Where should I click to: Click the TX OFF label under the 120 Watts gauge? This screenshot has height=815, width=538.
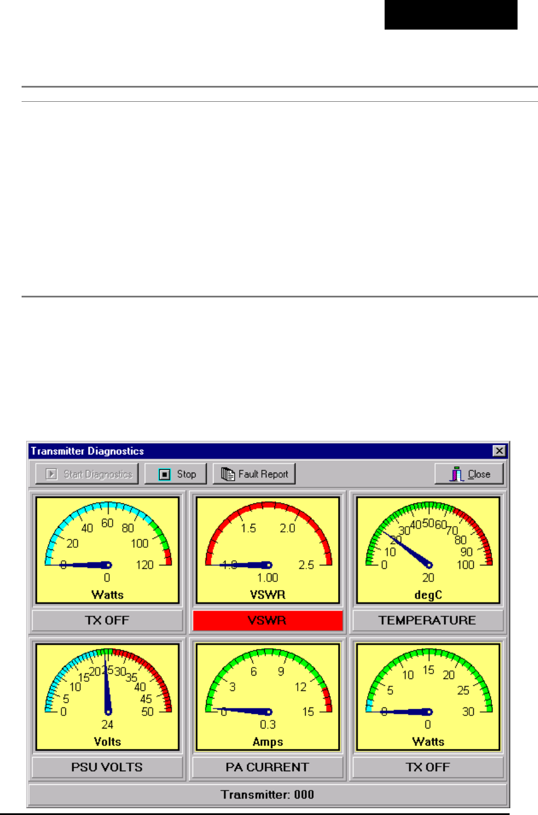107,620
